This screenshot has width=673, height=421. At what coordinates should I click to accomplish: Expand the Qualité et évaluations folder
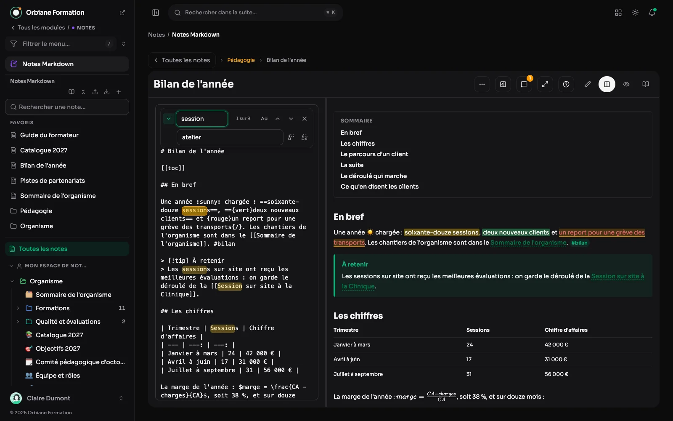18,322
